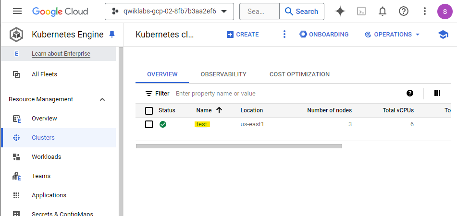The width and height of the screenshot is (457, 216).
Task: Click the blue Search button
Action: pyautogui.click(x=302, y=12)
